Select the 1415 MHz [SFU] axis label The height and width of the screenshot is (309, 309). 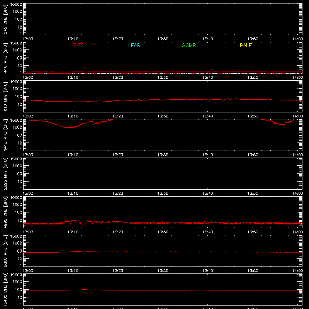[x=5, y=135]
